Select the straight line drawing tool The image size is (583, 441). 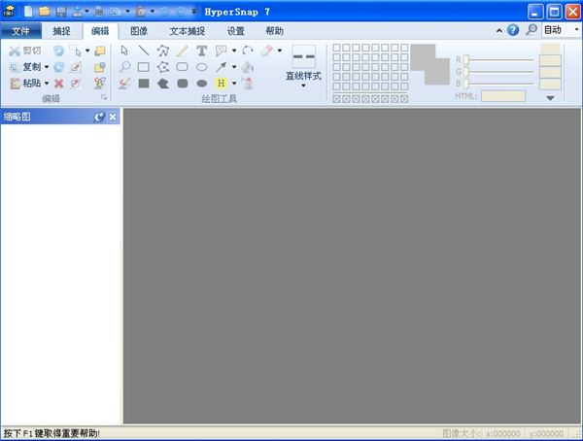coord(144,51)
